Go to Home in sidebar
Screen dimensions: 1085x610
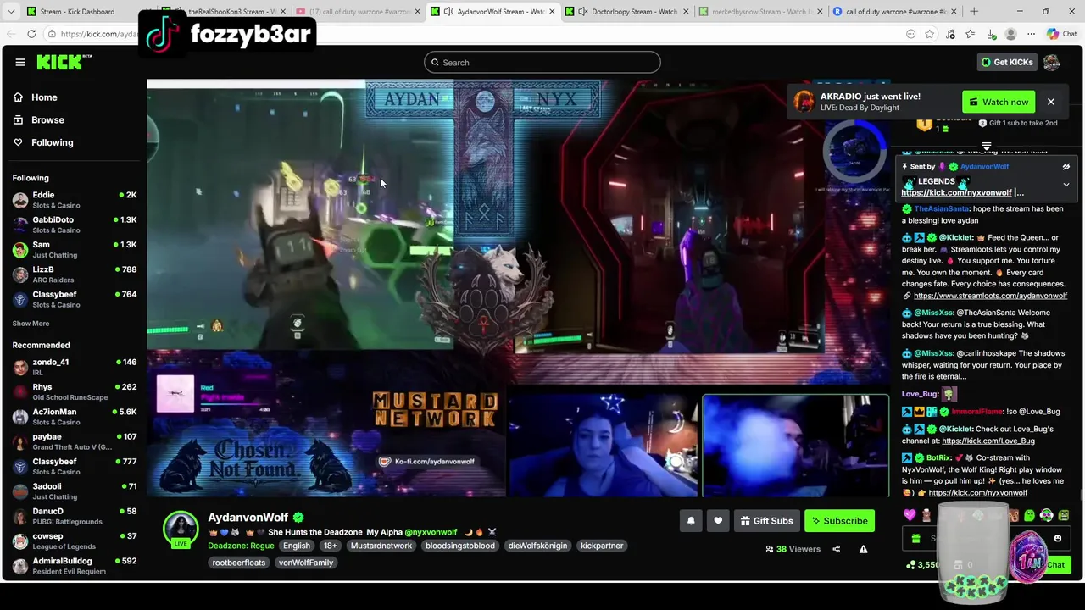(x=44, y=97)
